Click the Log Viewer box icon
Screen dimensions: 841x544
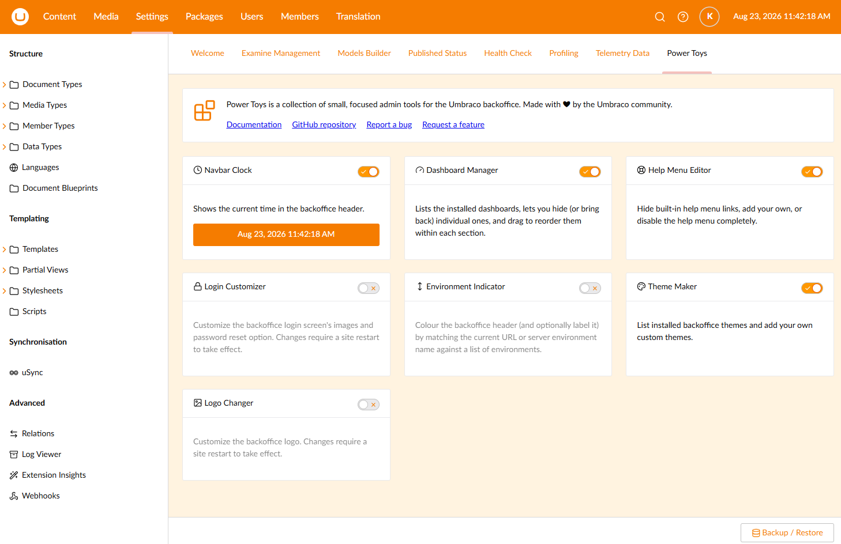[14, 455]
